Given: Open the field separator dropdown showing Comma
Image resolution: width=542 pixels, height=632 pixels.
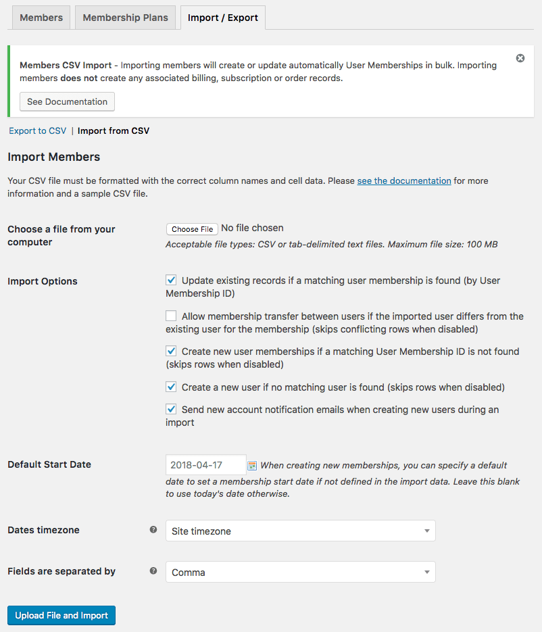Looking at the screenshot, I should [x=300, y=572].
